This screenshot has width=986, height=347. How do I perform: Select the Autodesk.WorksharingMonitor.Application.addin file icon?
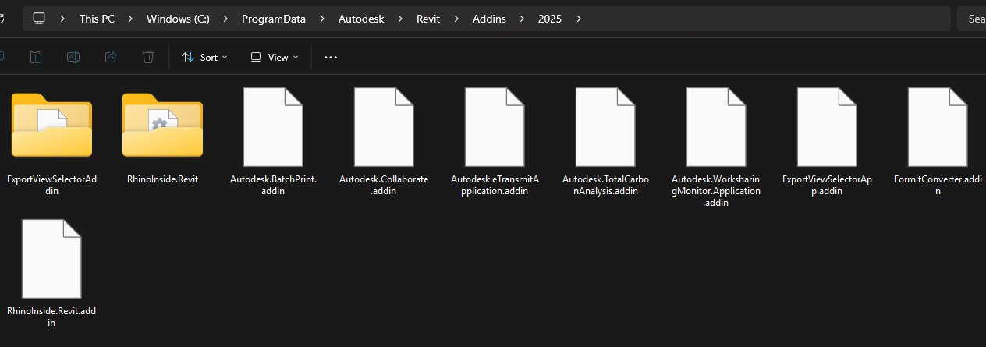(716, 126)
